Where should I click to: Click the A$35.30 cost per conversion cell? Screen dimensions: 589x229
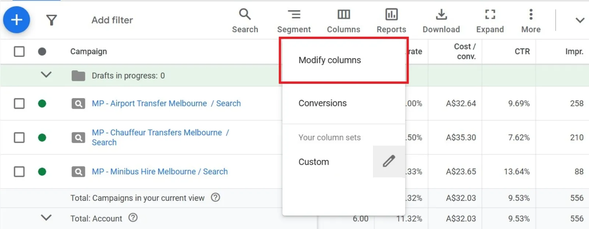coord(461,137)
